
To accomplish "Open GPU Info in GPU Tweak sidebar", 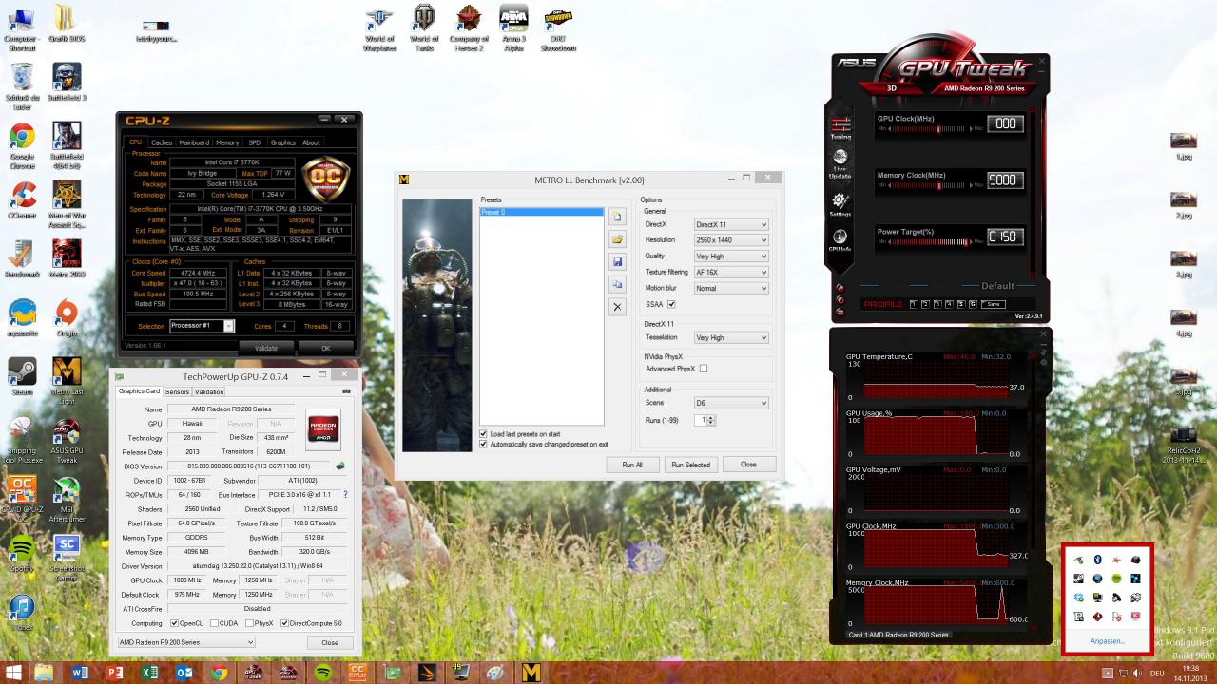I will point(840,240).
